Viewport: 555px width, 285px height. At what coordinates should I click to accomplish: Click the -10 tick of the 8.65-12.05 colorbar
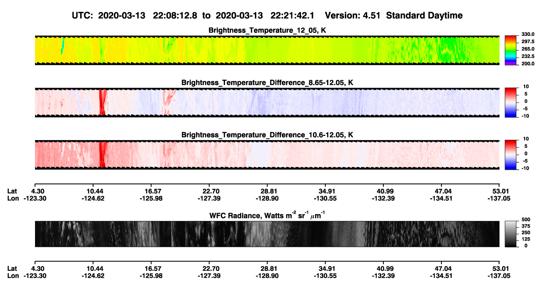click(526, 115)
